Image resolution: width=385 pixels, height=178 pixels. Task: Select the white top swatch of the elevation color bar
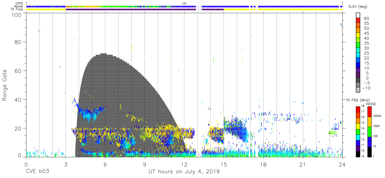358,15
